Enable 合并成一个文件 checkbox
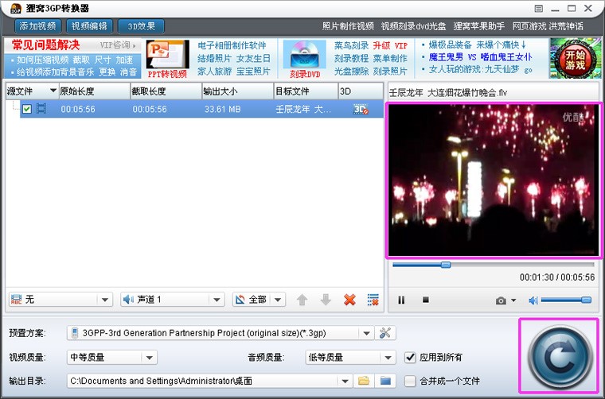The image size is (605, 399). click(411, 381)
